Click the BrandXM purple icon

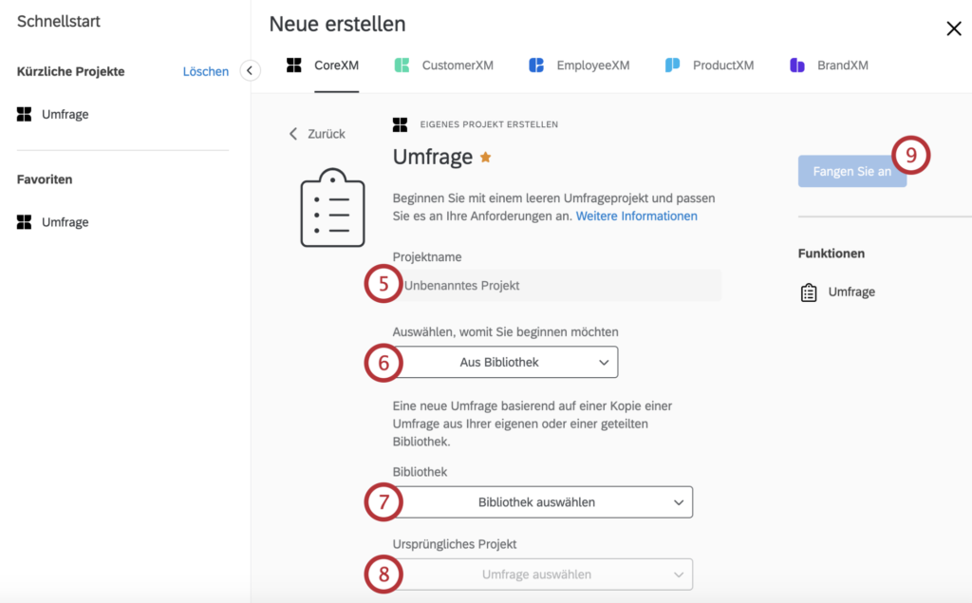tap(797, 66)
